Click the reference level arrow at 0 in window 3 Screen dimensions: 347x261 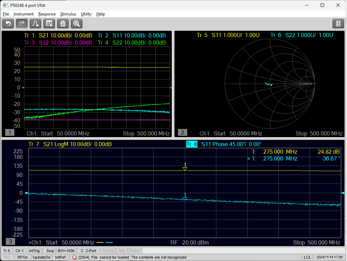[27, 193]
